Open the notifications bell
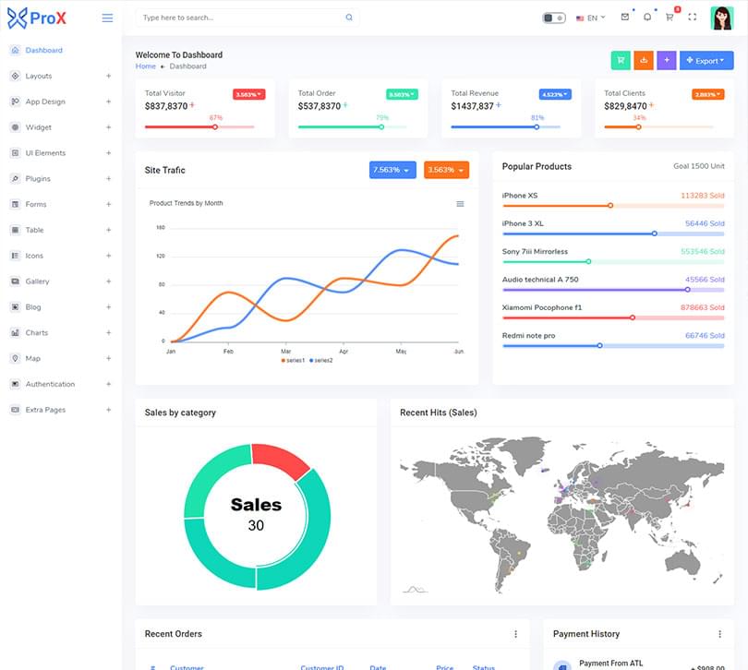Viewport: 748px width, 670px height. (647, 18)
